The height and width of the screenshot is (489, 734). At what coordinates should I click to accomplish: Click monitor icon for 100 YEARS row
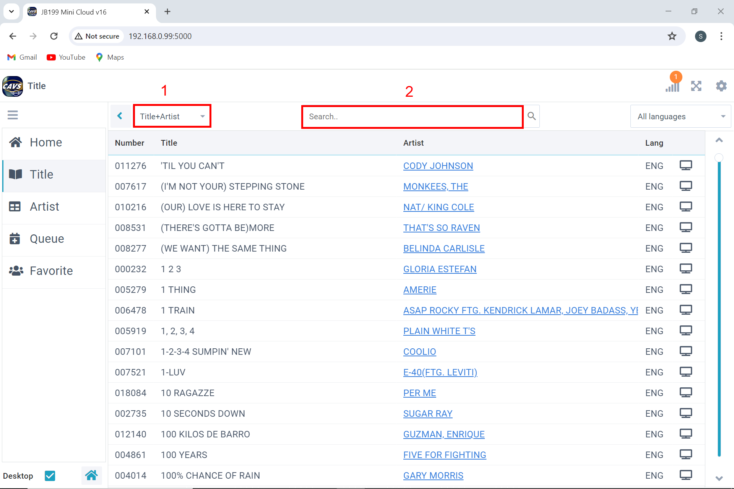[686, 455]
